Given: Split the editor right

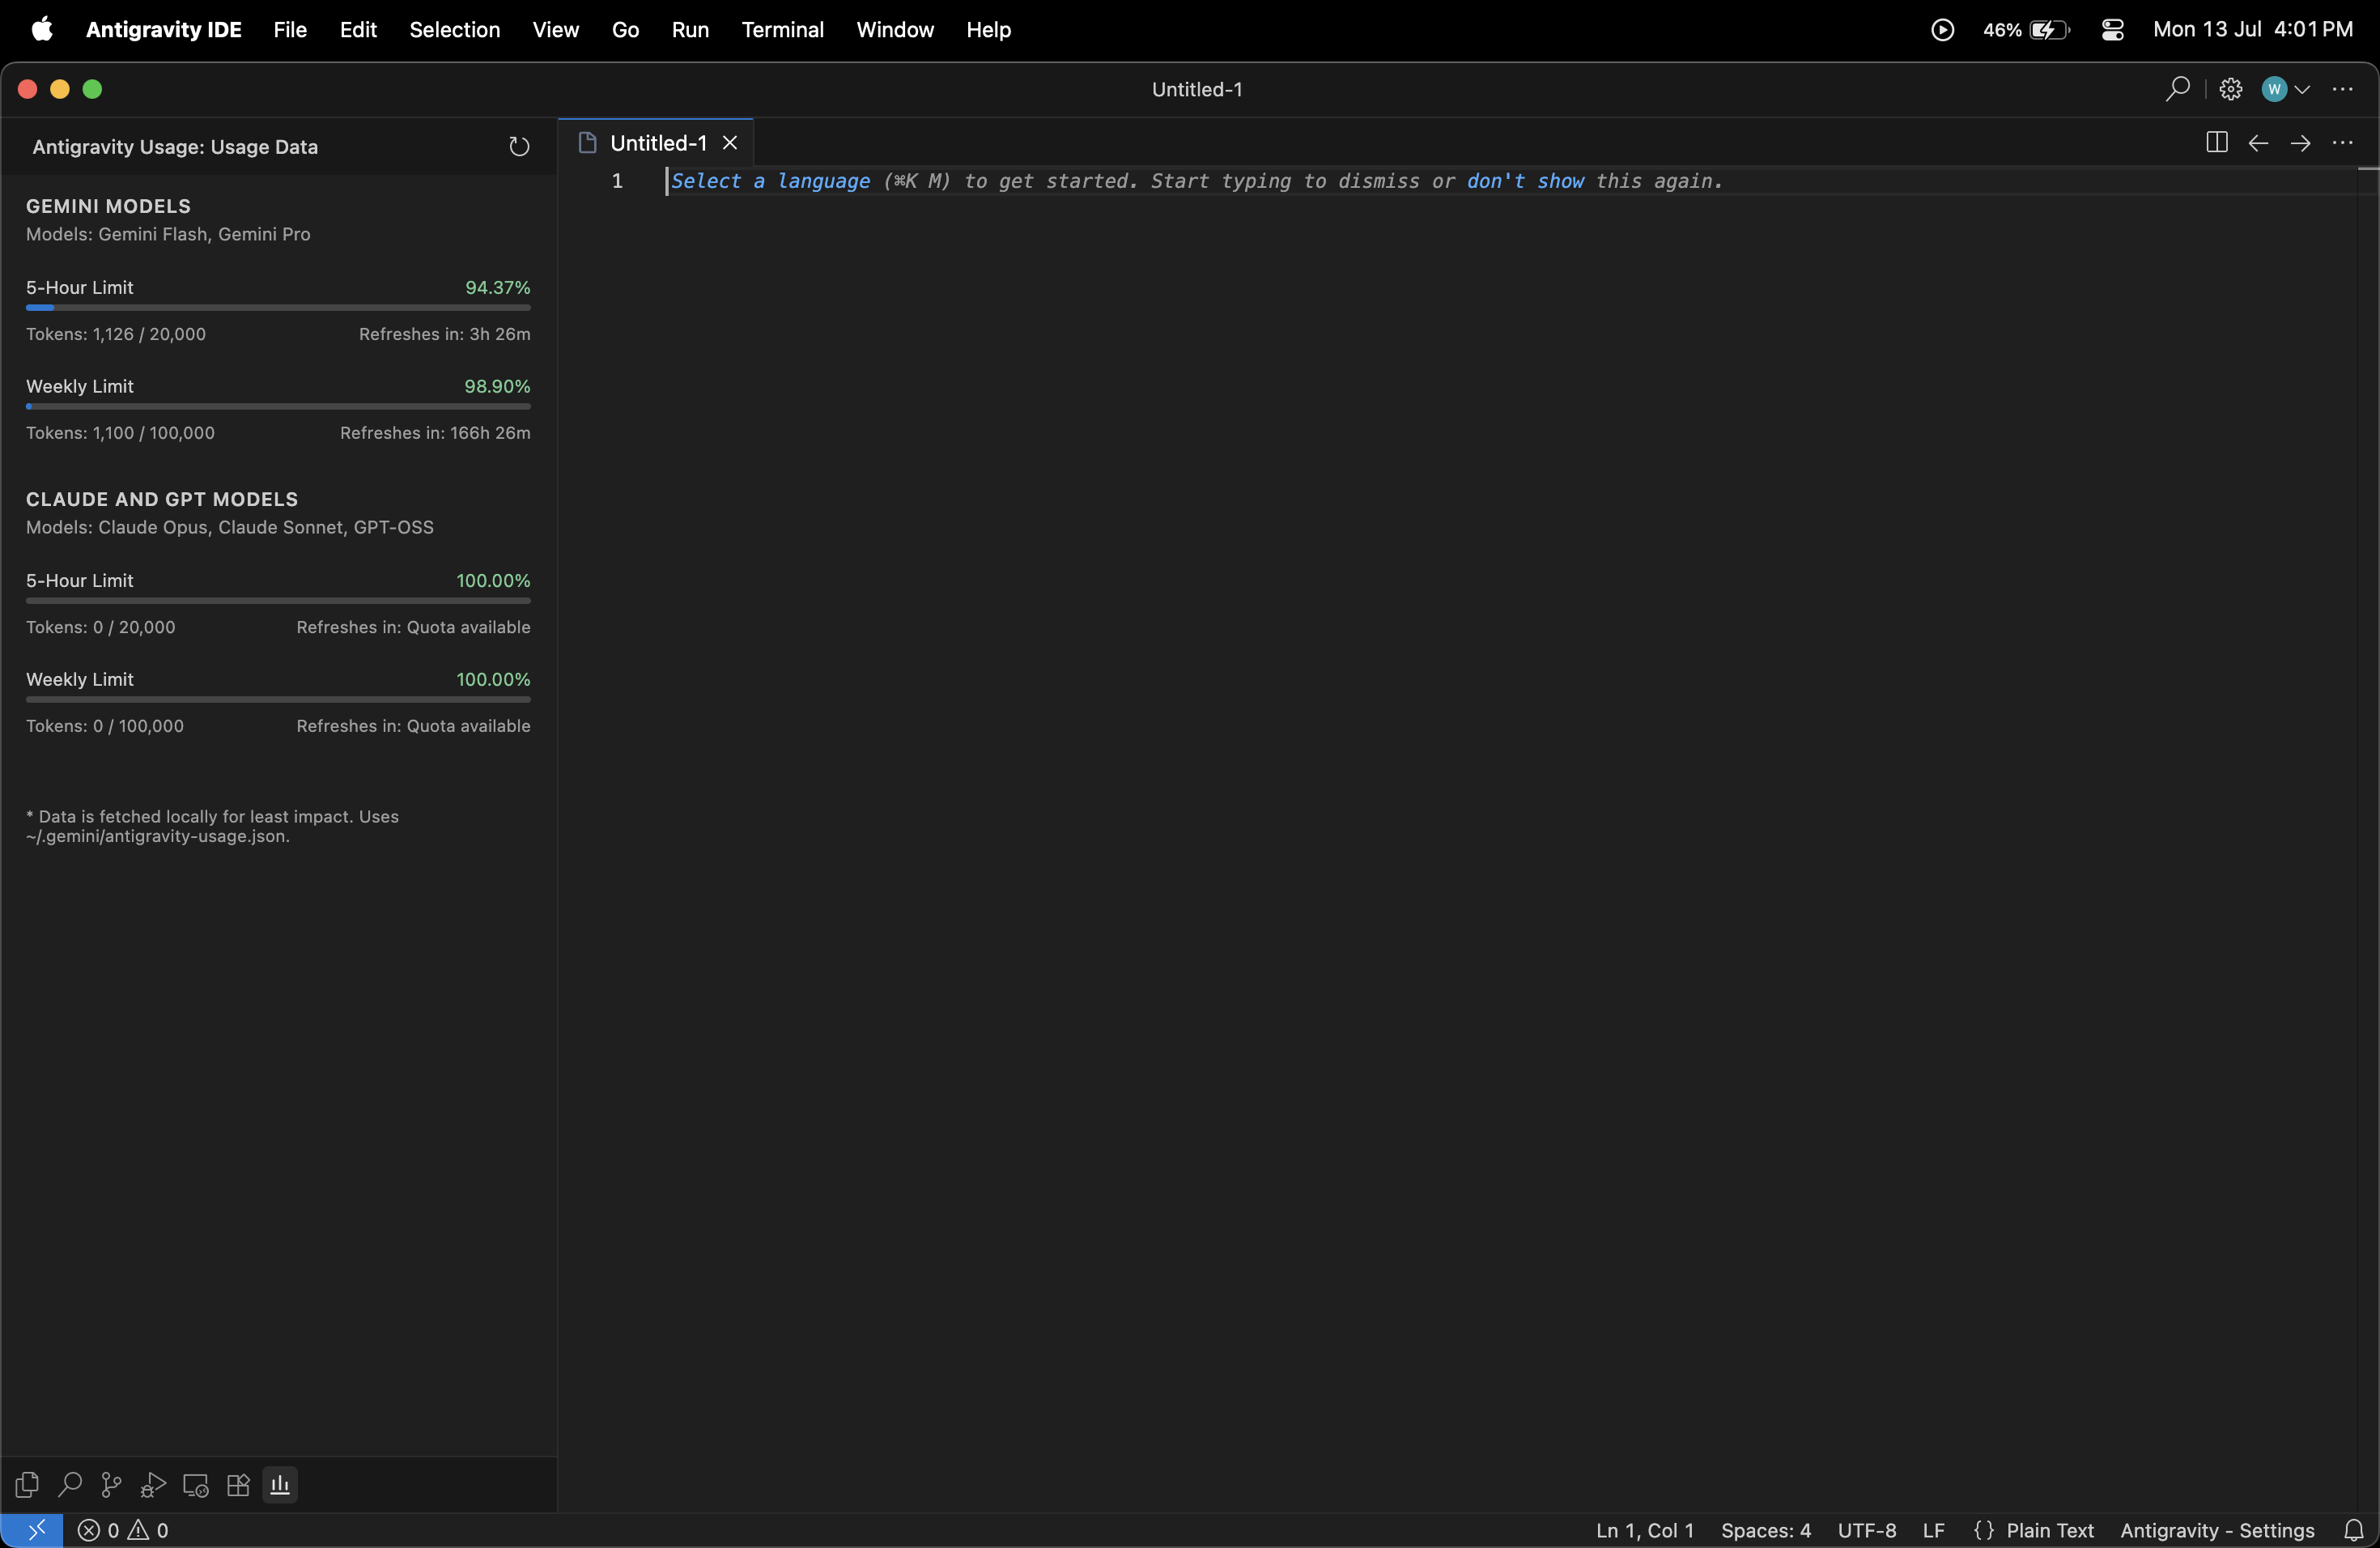Looking at the screenshot, I should pos(2216,143).
